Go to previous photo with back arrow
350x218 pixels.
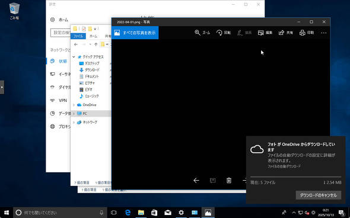pyautogui.click(x=196, y=180)
